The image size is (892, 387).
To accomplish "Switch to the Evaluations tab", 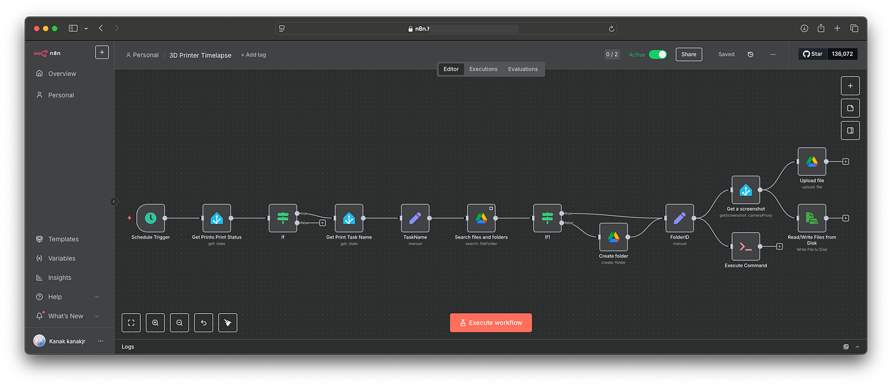I will coord(522,69).
